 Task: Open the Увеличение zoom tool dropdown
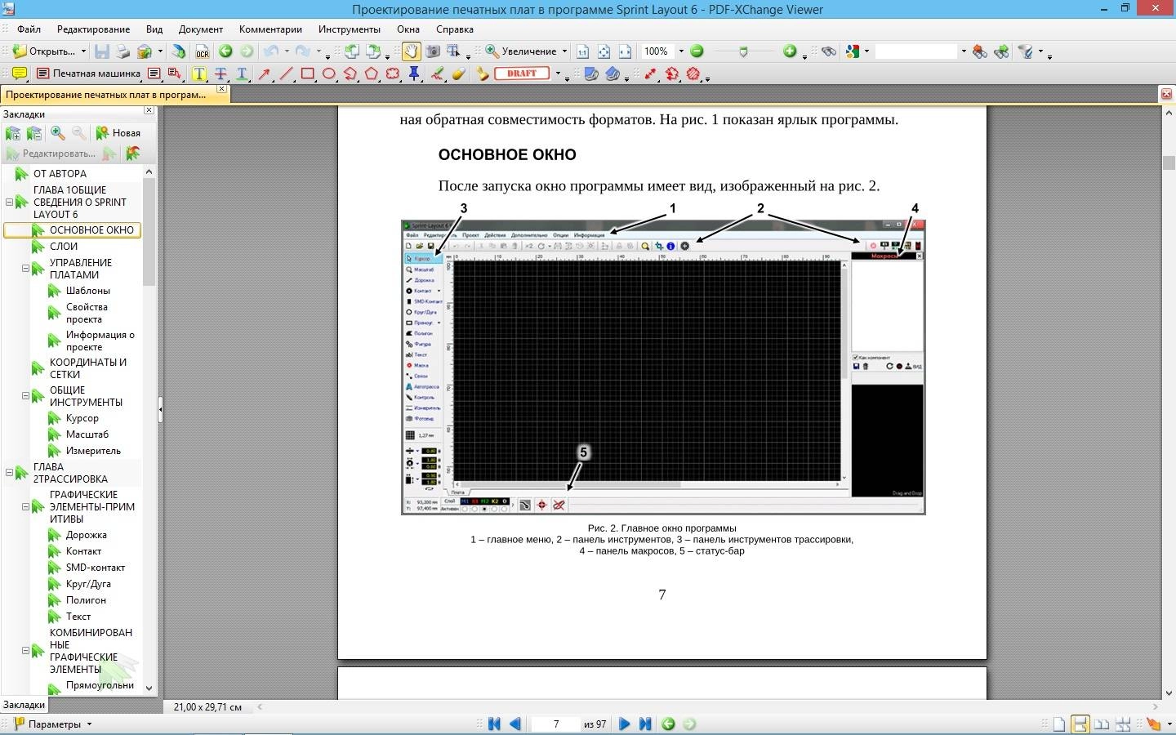pyautogui.click(x=564, y=51)
